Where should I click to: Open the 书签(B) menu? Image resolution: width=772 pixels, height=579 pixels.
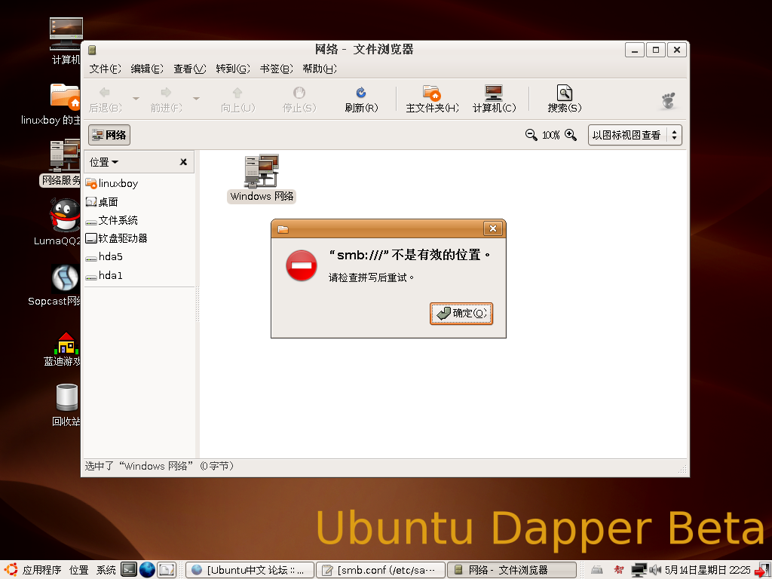pyautogui.click(x=276, y=69)
